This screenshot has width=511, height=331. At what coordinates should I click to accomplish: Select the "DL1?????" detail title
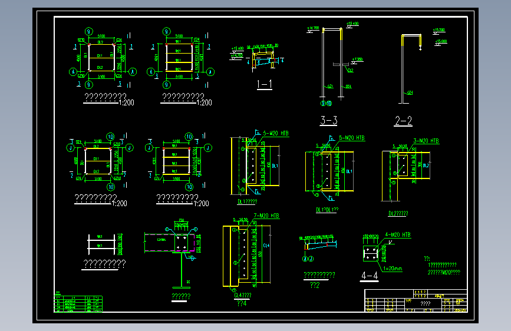click(x=248, y=201)
